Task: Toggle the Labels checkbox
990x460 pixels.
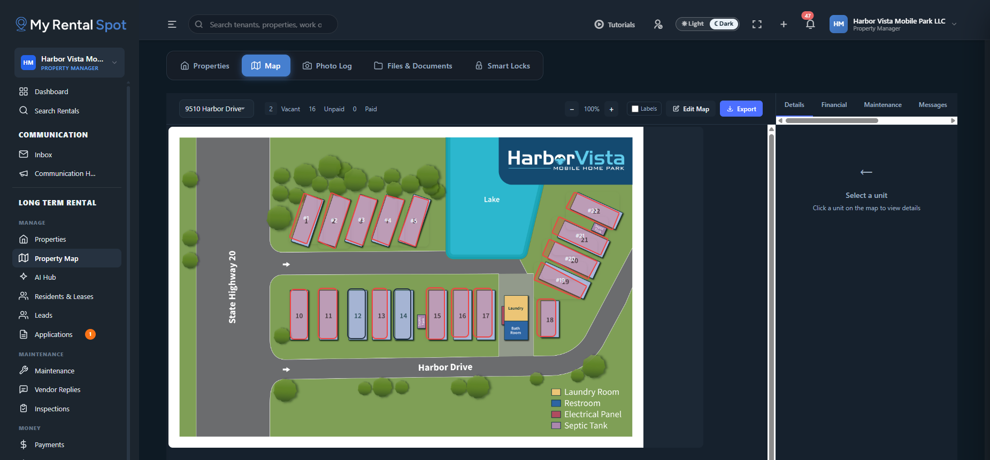Action: click(635, 109)
